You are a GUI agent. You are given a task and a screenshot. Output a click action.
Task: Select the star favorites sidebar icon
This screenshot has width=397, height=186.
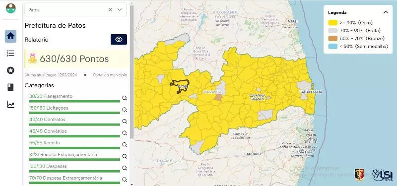(10, 70)
